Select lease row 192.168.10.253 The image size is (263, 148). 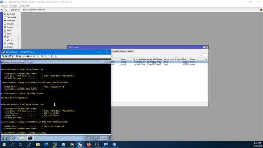(159, 62)
